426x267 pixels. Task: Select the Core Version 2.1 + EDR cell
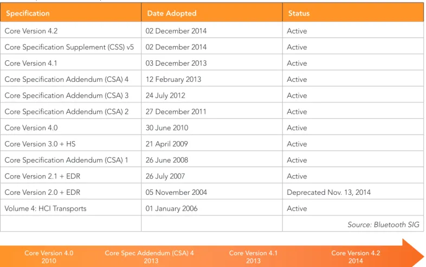click(x=70, y=176)
